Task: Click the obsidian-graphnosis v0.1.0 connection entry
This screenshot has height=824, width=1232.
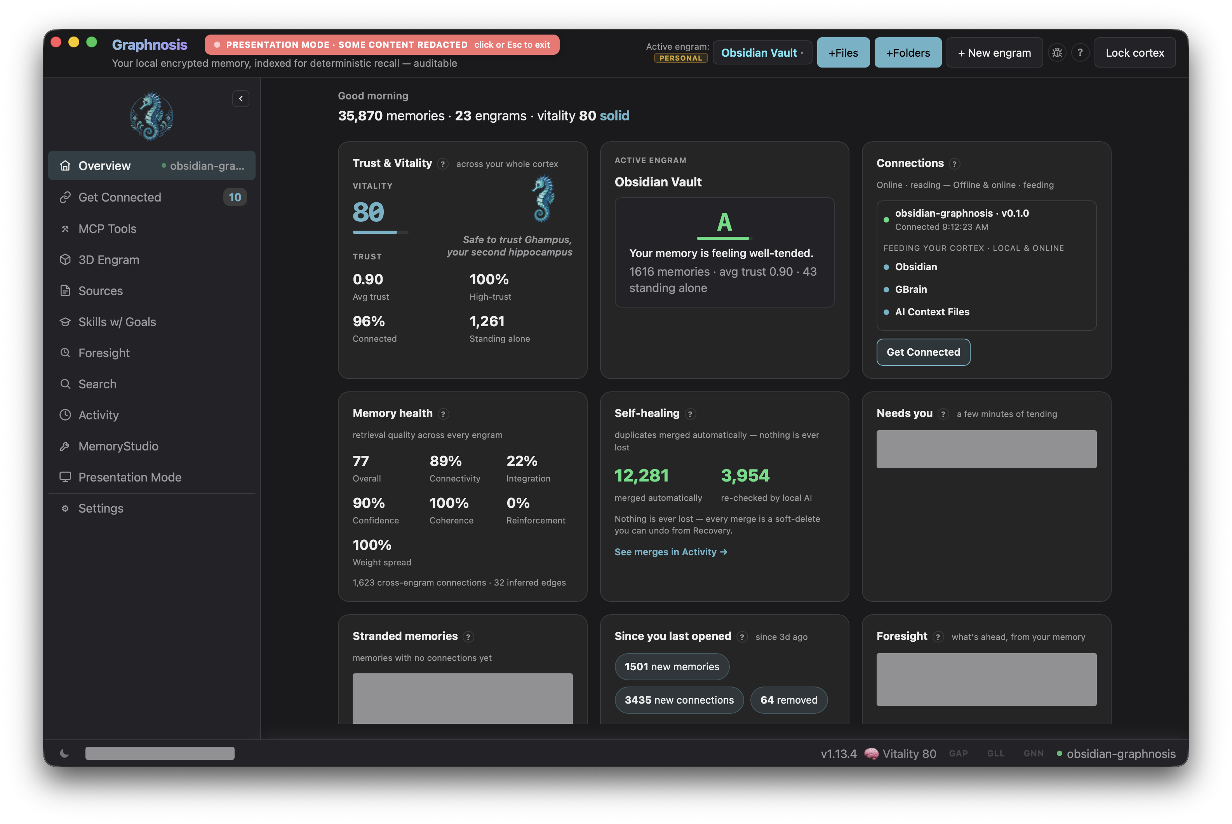Action: pos(986,219)
